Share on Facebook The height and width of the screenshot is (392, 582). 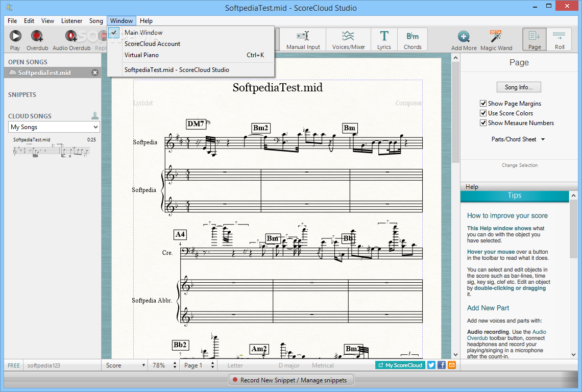[x=441, y=365]
